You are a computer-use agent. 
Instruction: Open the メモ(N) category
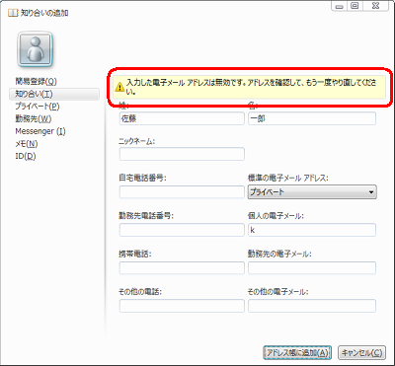[x=27, y=144]
